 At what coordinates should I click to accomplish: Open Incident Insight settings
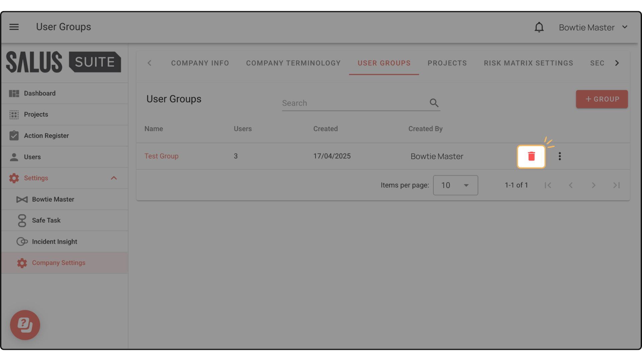coord(55,242)
